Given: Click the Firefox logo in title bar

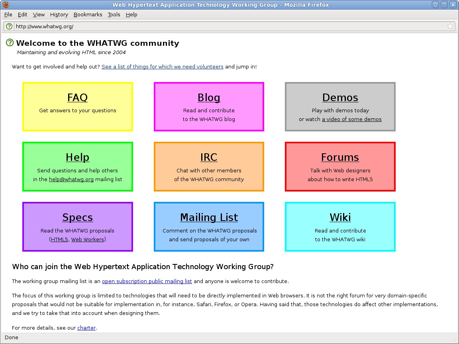Looking at the screenshot, I should [x=6, y=5].
